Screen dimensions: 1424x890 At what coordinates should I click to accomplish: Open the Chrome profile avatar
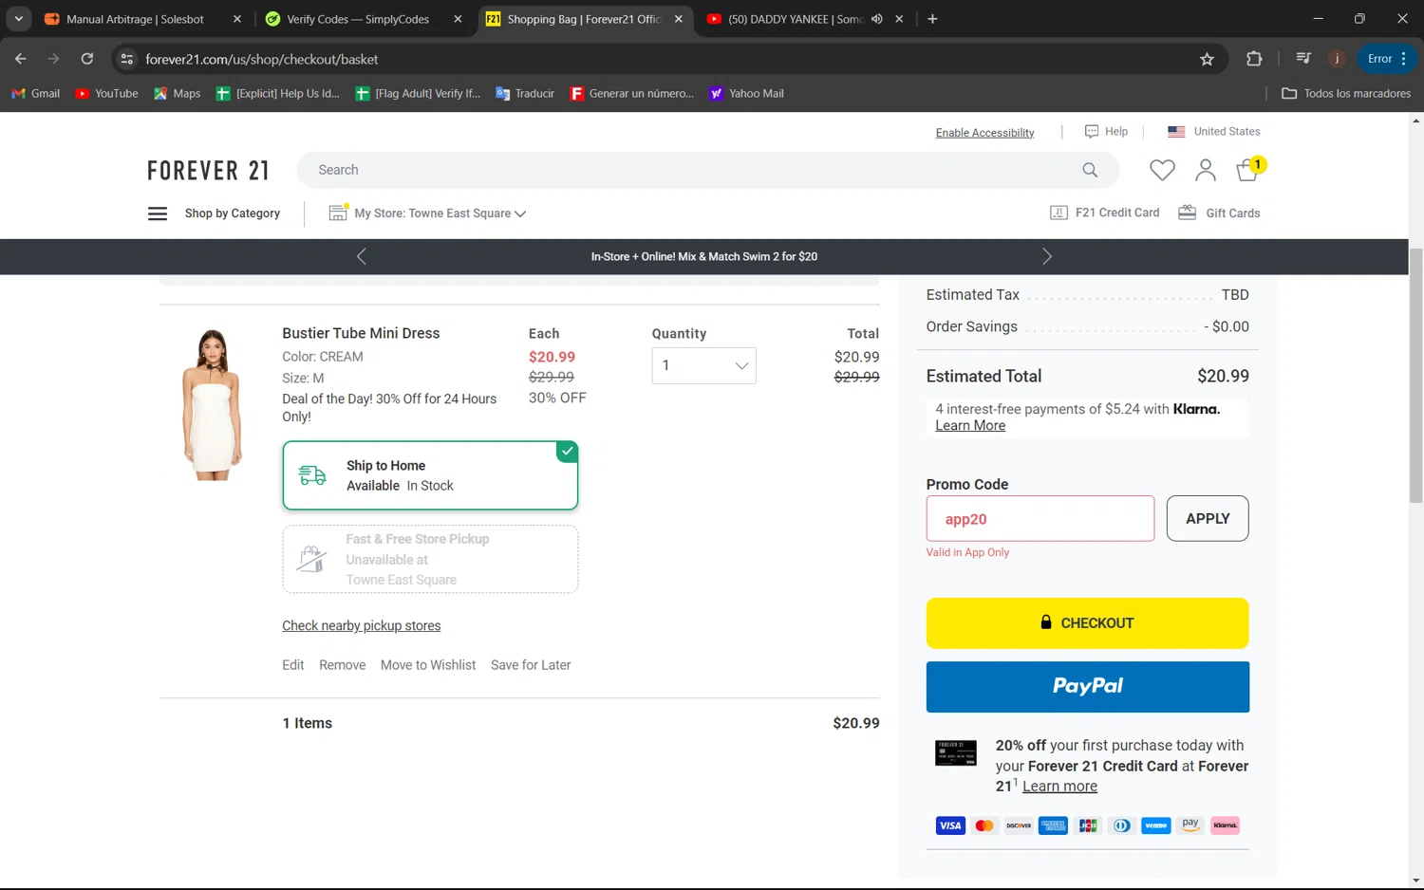1337,59
